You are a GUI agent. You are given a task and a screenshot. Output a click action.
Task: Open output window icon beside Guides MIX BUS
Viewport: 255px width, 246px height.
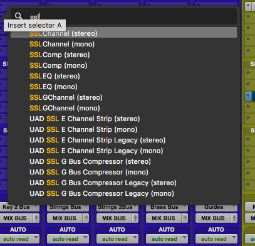point(234,218)
